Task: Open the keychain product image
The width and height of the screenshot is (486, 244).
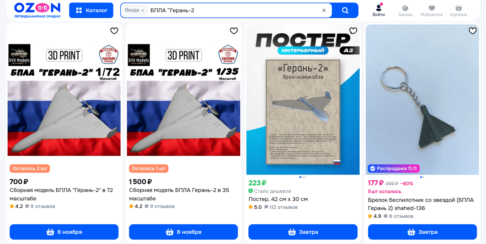Action: point(422,99)
